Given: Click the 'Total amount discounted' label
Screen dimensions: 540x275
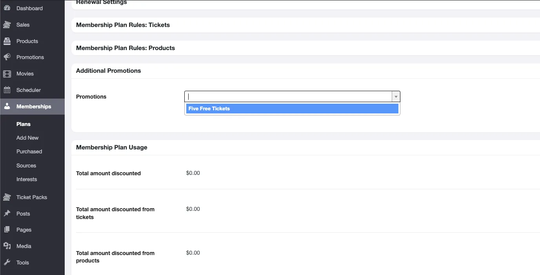Looking at the screenshot, I should 108,173.
